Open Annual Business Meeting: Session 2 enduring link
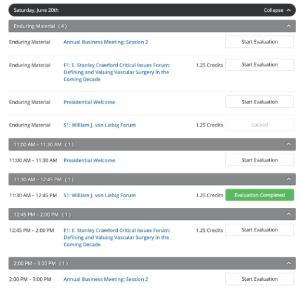 coord(105,42)
